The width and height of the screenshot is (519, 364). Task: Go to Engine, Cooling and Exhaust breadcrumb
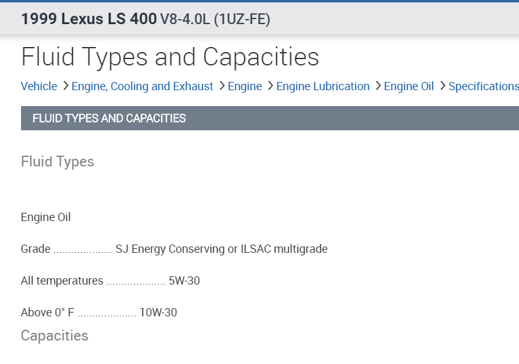coord(142,86)
